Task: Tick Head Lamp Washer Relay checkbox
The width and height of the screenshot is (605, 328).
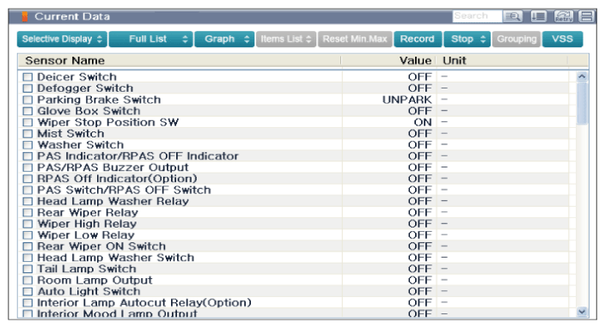Action: click(x=27, y=201)
